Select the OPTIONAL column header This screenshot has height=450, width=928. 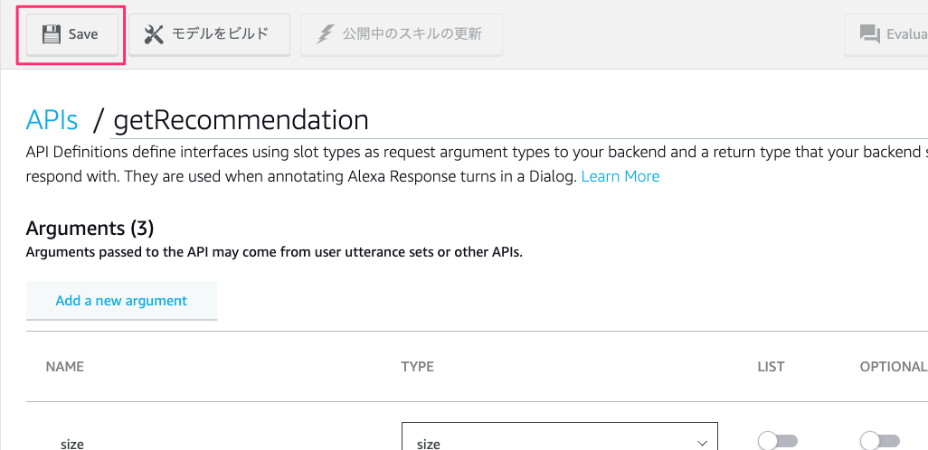point(893,367)
